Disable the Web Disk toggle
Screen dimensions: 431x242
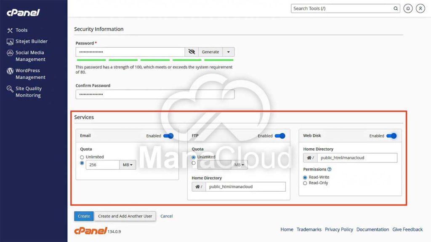click(391, 136)
